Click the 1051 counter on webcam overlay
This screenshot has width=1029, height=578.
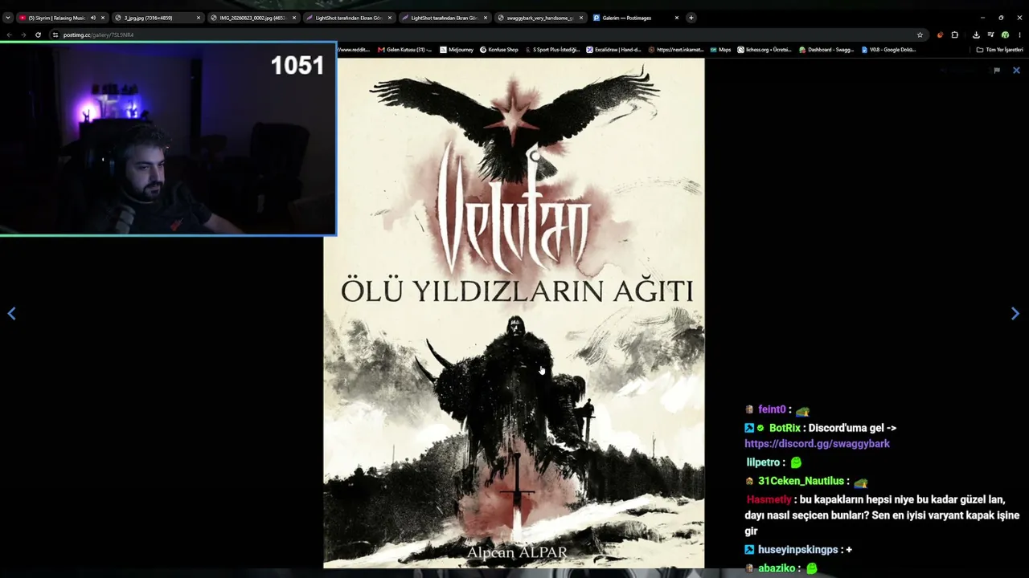pos(297,66)
